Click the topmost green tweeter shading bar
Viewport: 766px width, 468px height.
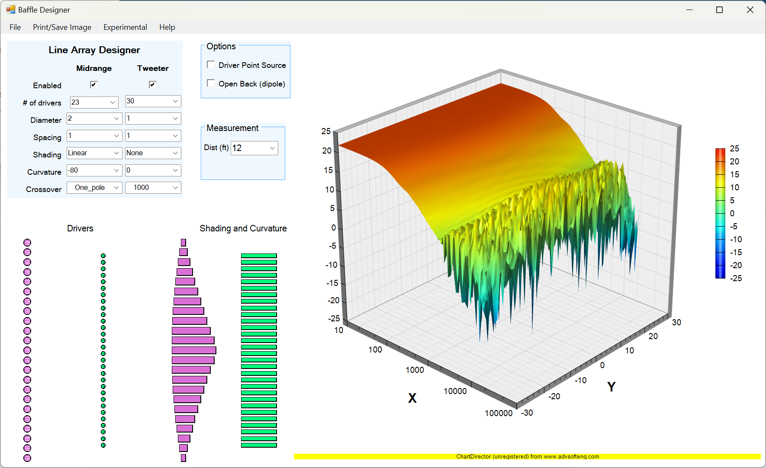[x=259, y=256]
